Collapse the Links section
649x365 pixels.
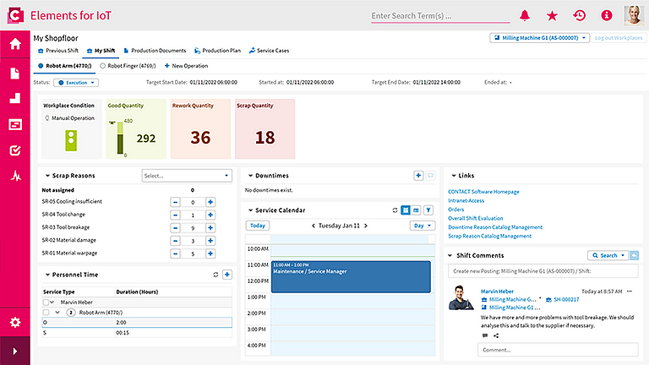(454, 176)
